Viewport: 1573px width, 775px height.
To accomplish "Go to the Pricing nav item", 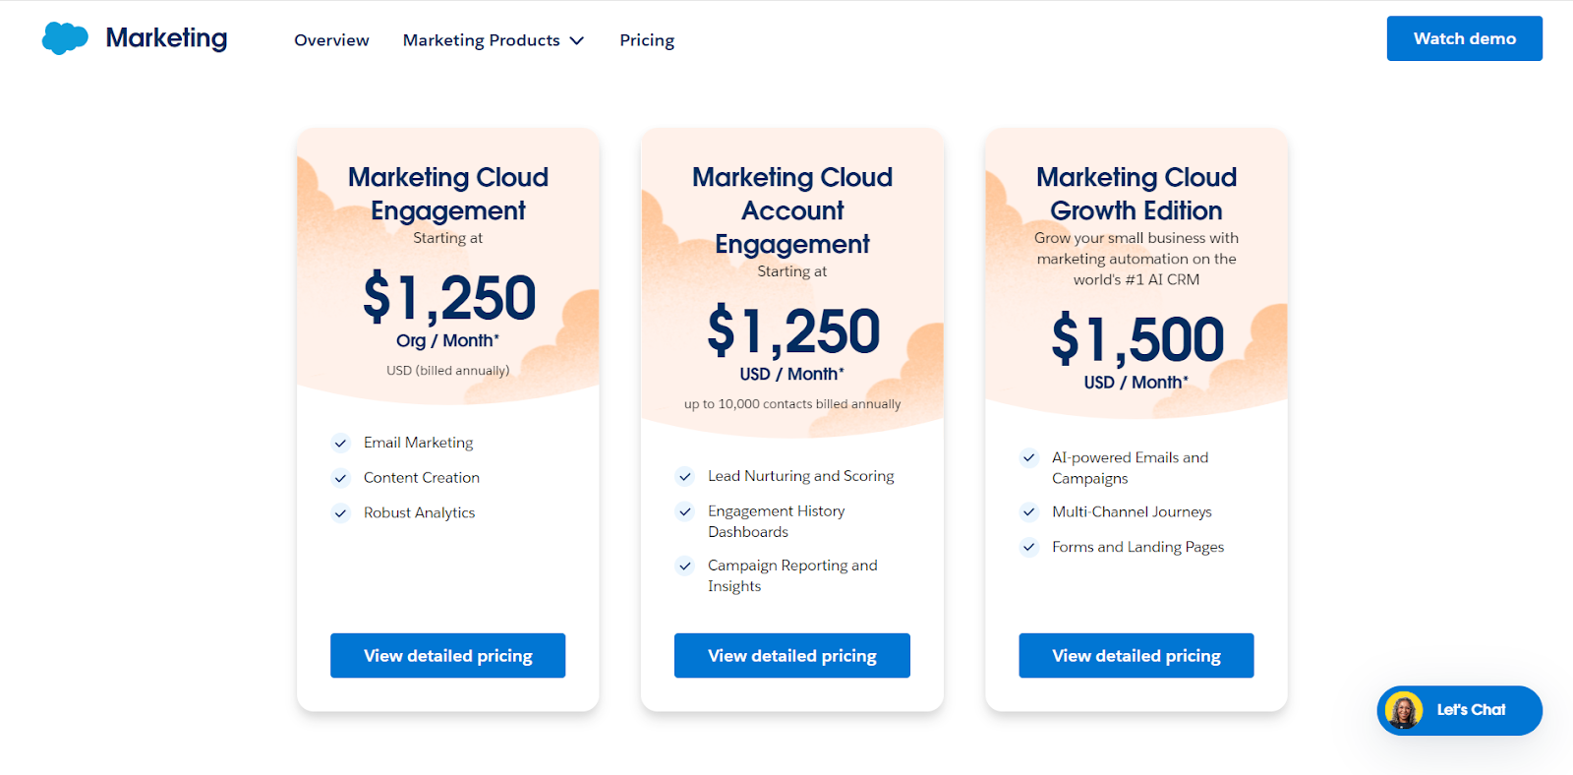I will (x=647, y=40).
